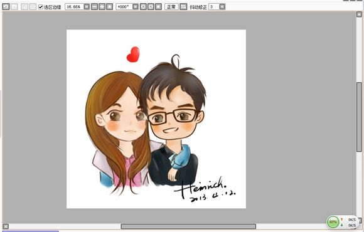Click the vertical scrollbar up arrow
The height and width of the screenshot is (232, 364).
[359, 14]
